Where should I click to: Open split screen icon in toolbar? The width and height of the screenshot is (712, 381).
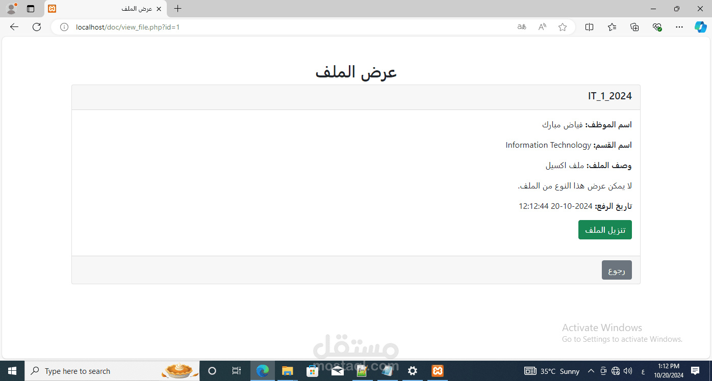click(x=589, y=27)
